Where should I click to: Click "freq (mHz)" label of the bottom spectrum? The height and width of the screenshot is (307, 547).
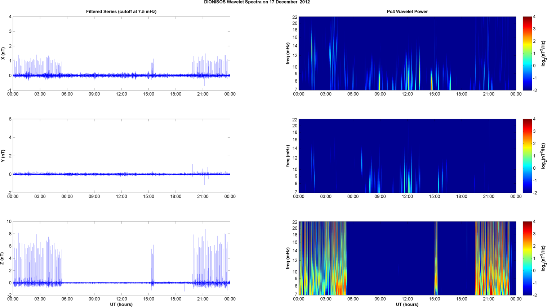pyautogui.click(x=288, y=258)
